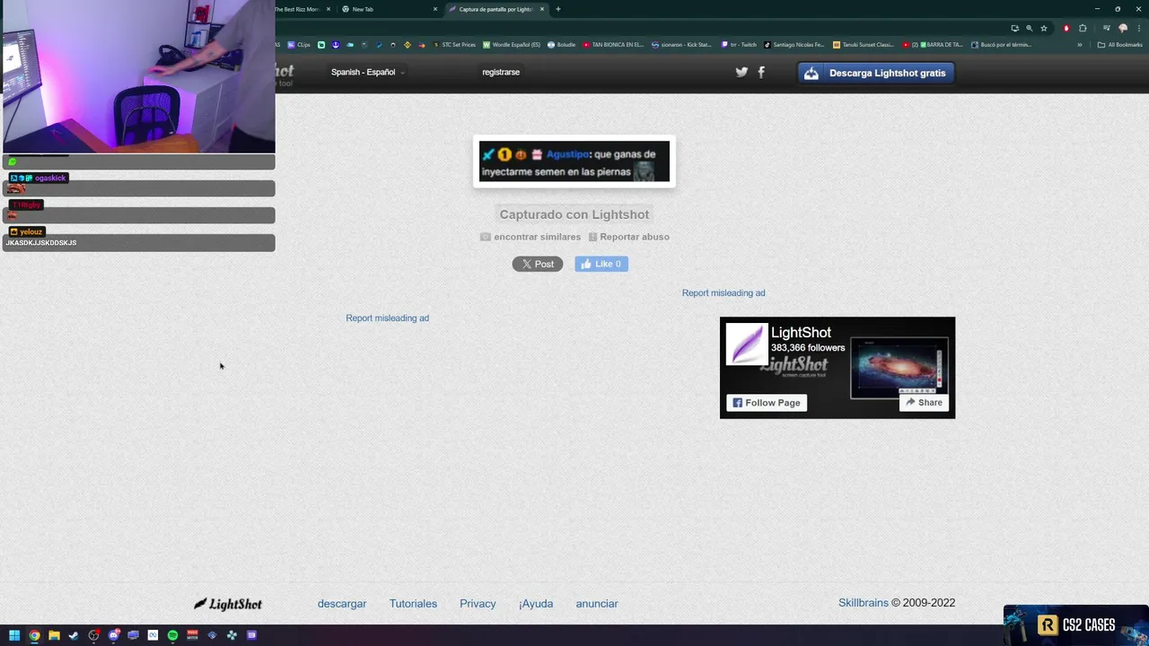
Task: Click the Follow Page button
Action: 767,403
